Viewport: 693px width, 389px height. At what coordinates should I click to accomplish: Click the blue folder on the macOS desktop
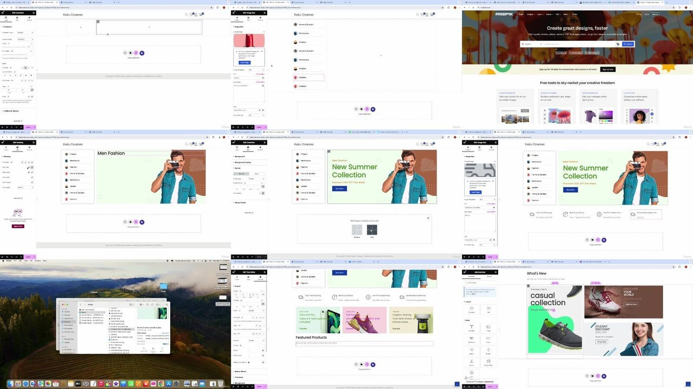coord(163,286)
